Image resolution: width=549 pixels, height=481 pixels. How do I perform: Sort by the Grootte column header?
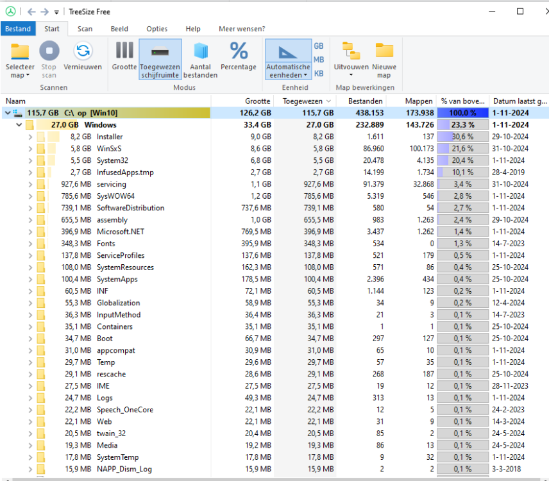pos(257,101)
